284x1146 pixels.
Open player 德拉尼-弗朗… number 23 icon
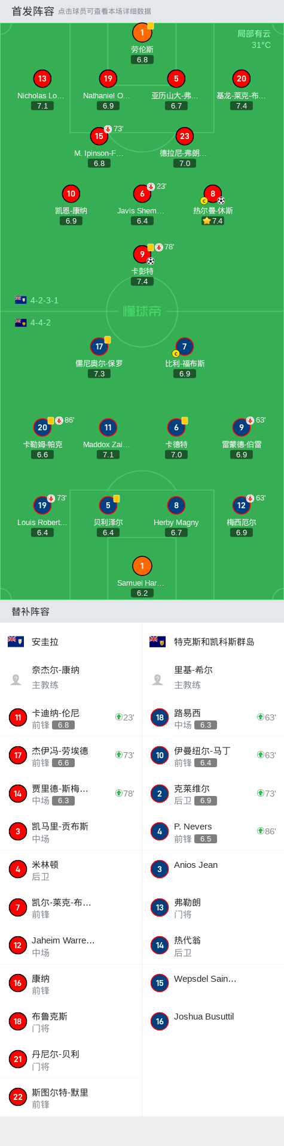[x=185, y=136]
